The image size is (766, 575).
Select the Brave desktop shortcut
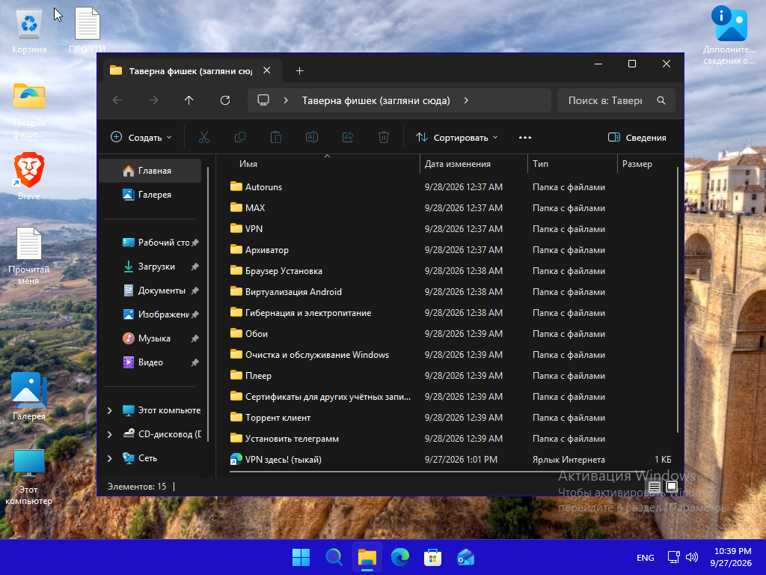click(x=29, y=176)
